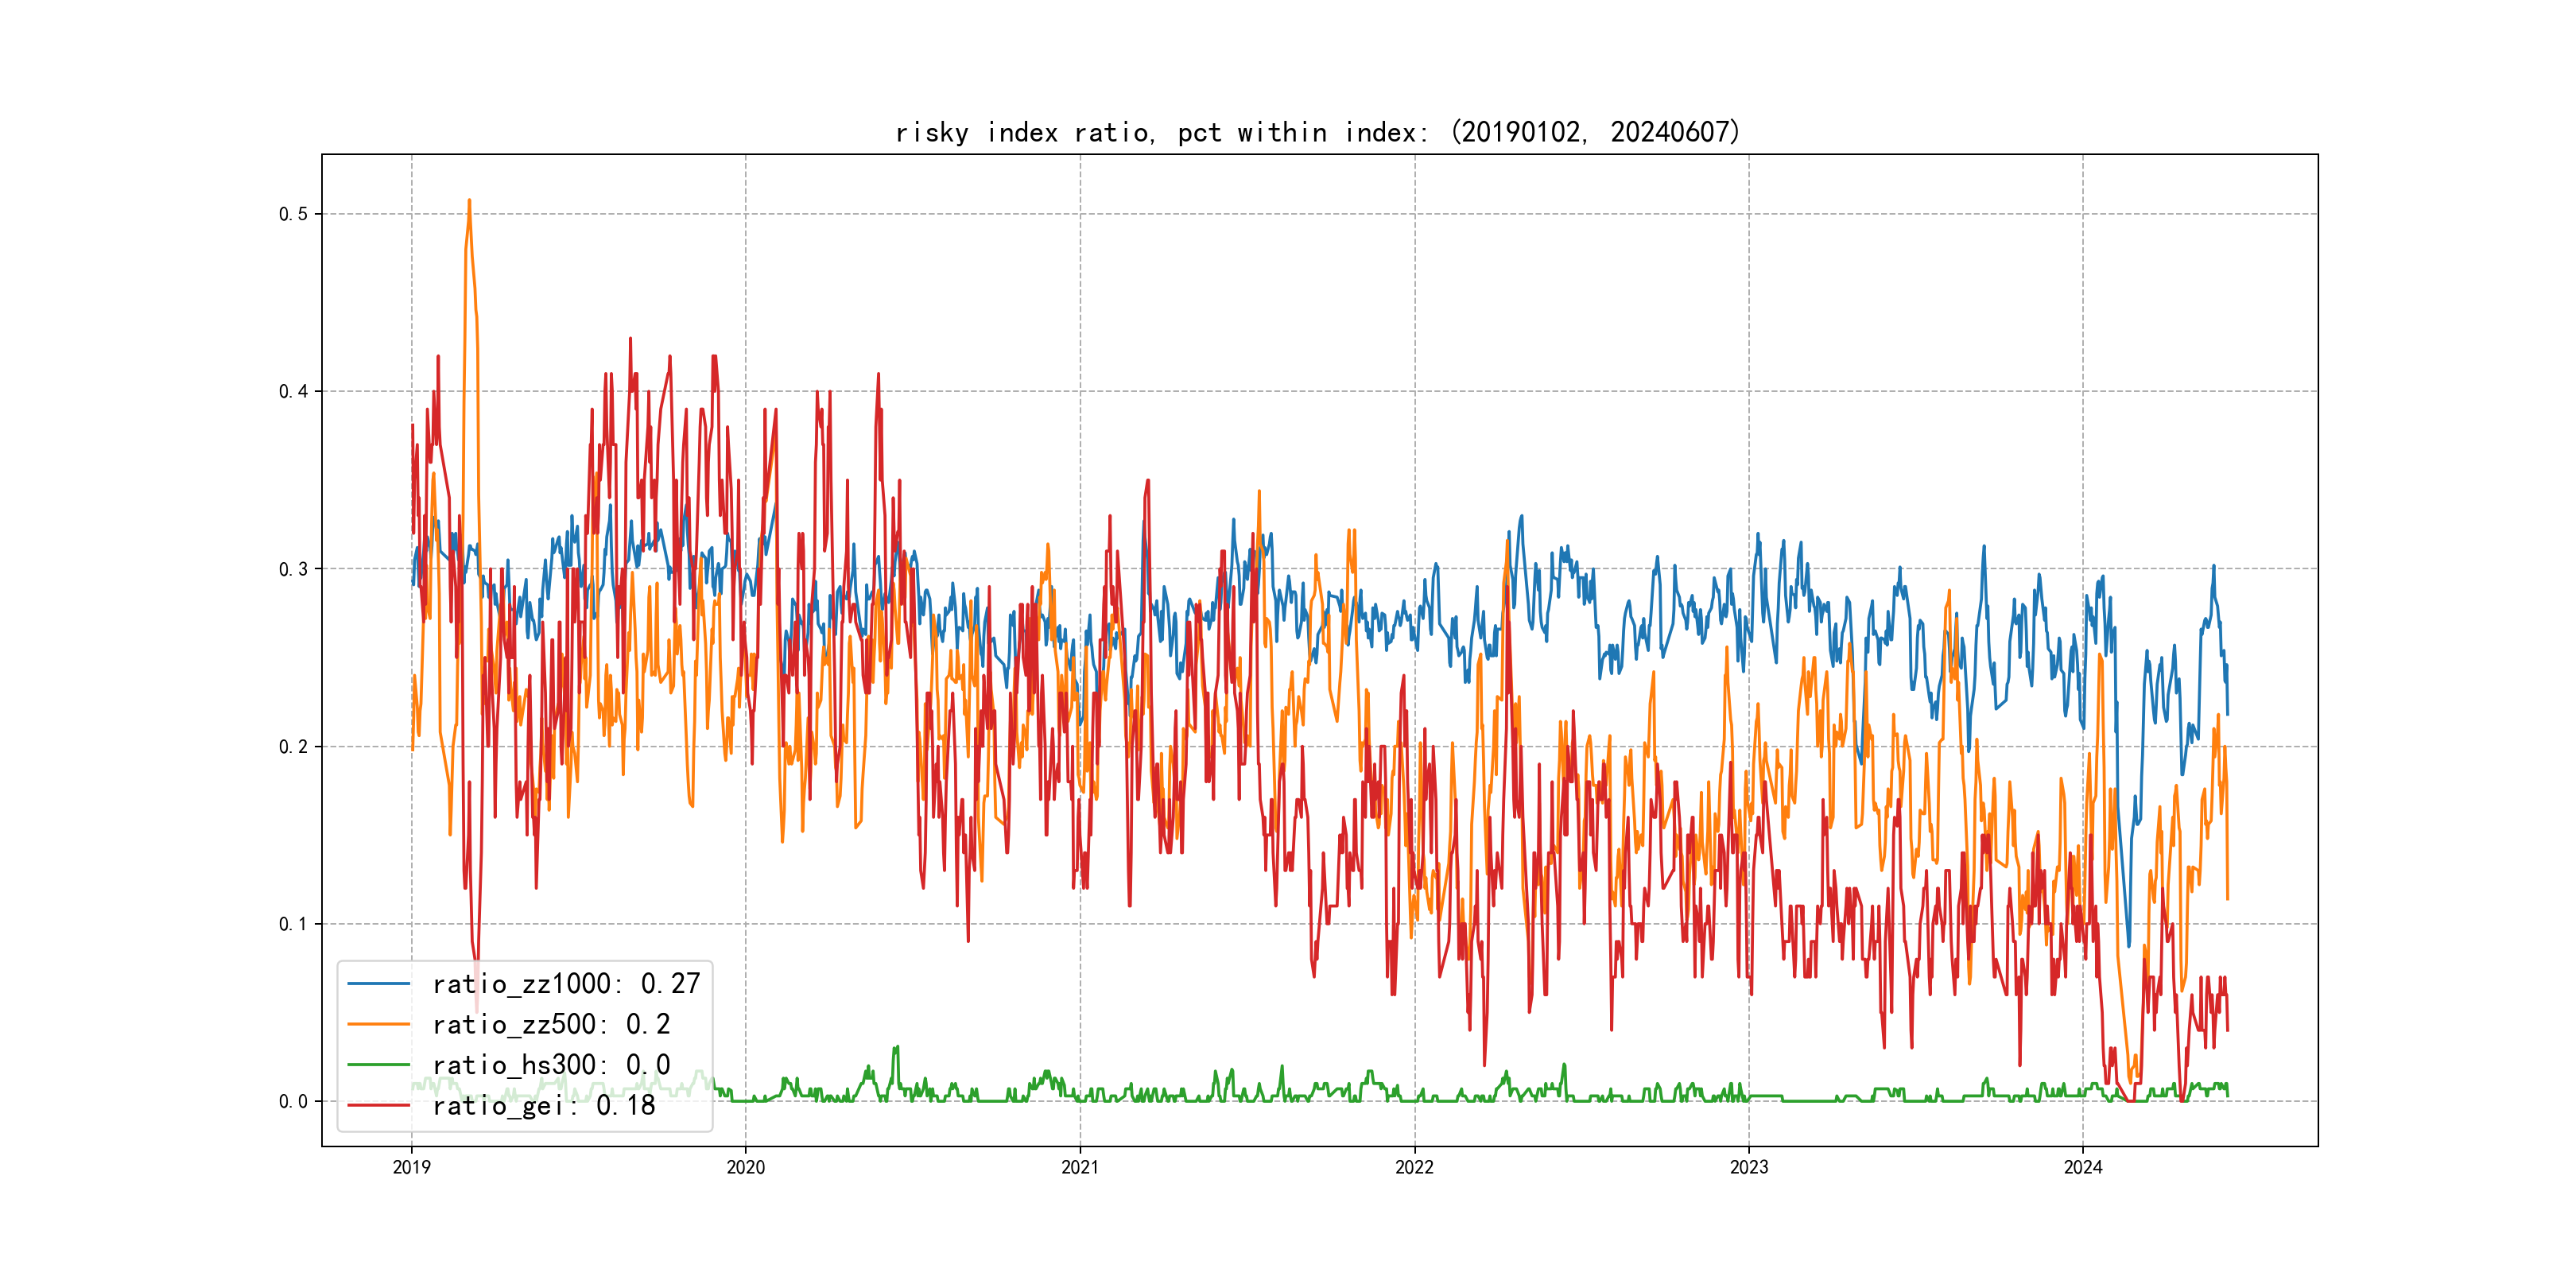Select the ratio_gei: 0.18 legend label

pos(544,1105)
